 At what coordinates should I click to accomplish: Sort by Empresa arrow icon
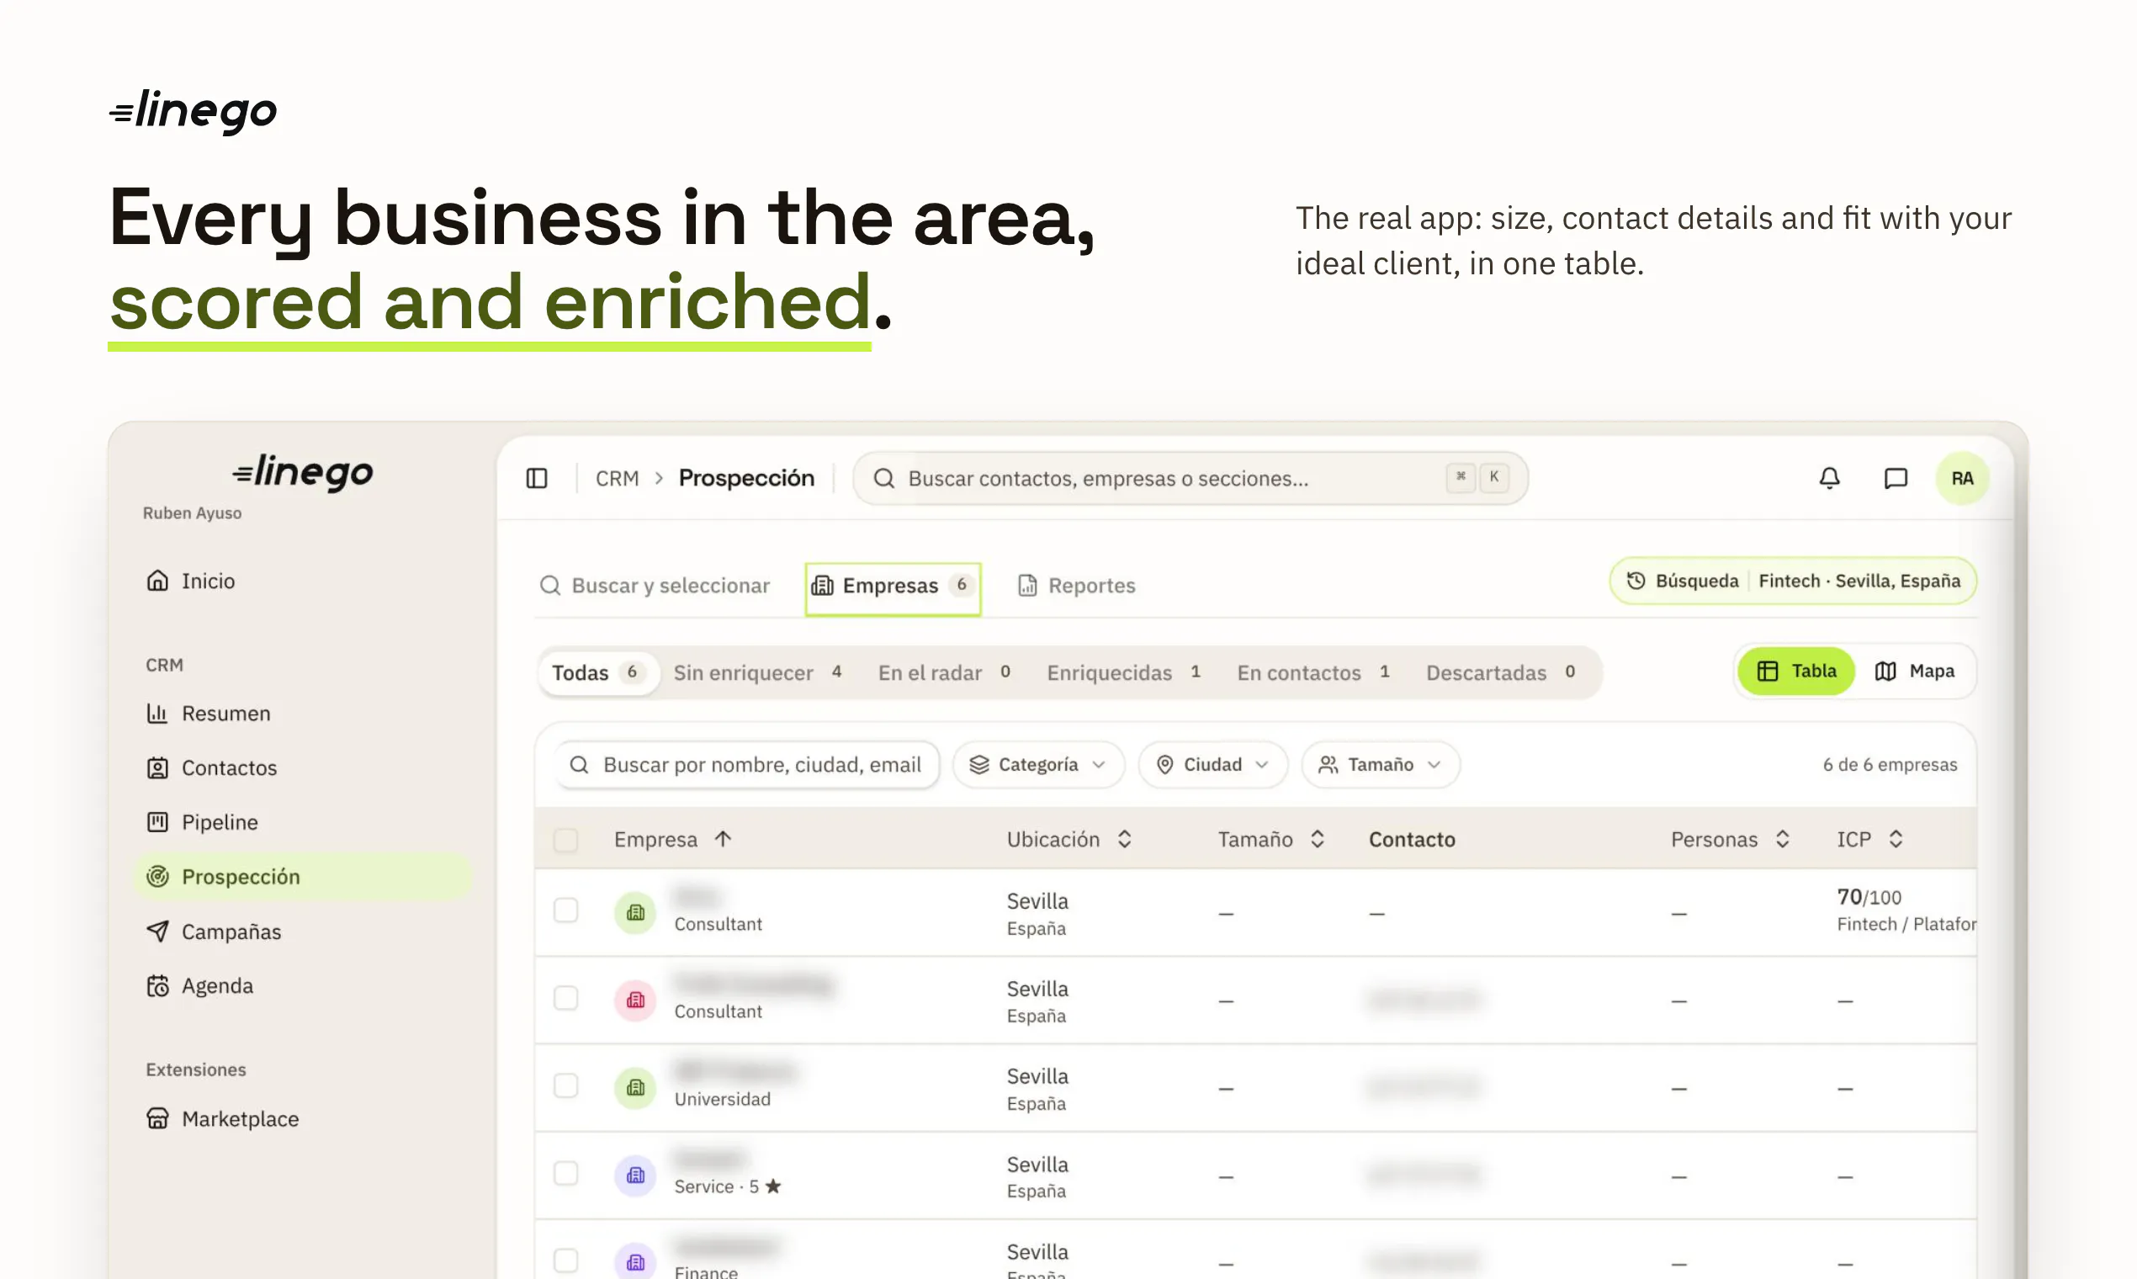723,840
